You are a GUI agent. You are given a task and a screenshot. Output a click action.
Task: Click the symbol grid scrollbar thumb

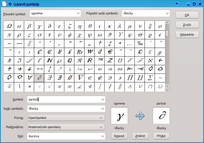[x=167, y=34]
